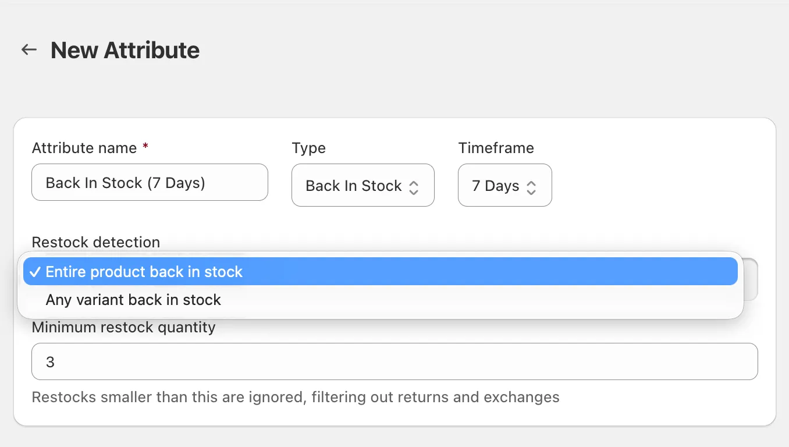This screenshot has width=789, height=447.
Task: Open the Timeframe dropdown showing 7 Days
Action: (x=505, y=186)
